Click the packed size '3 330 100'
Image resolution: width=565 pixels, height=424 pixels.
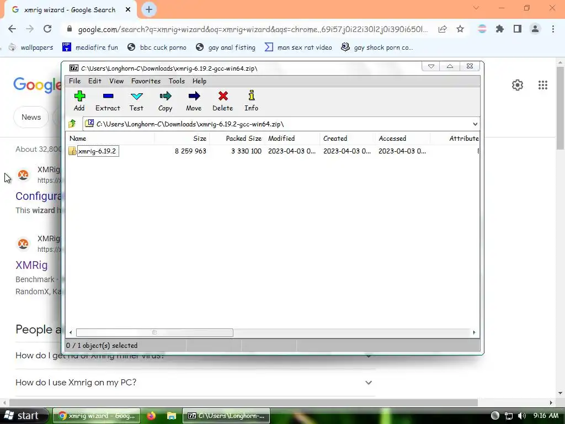click(x=246, y=151)
